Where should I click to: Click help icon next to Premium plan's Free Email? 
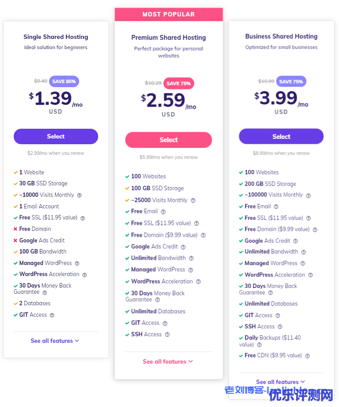point(163,212)
